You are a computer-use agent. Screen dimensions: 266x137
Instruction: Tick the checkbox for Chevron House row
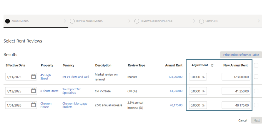tap(256, 105)
